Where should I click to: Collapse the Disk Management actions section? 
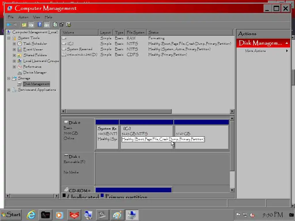(287, 43)
